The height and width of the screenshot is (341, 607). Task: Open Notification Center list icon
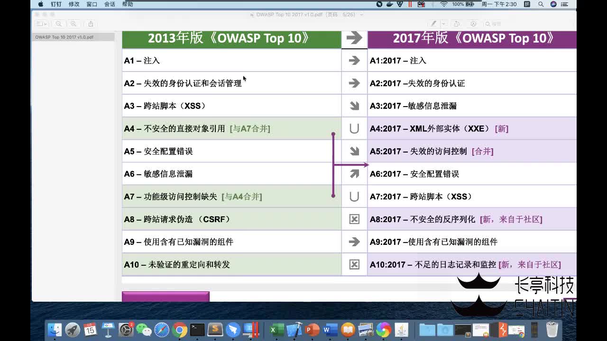(565, 4)
